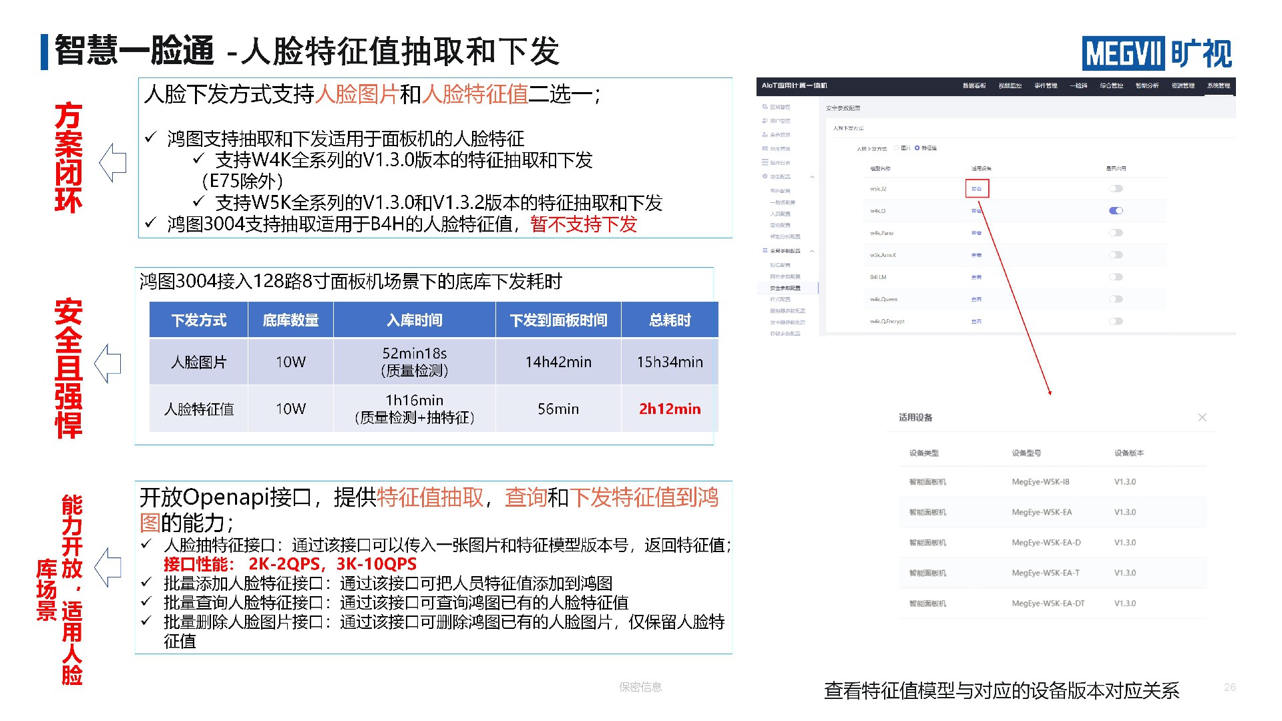The height and width of the screenshot is (721, 1282).
Task: Click the 56min delivery time cell
Action: point(558,409)
